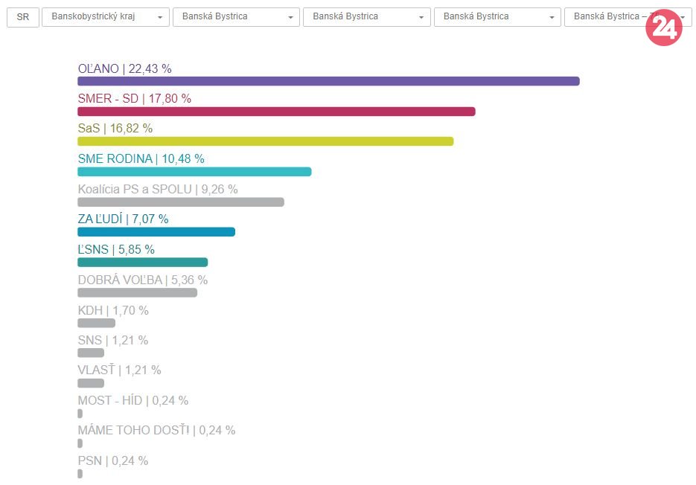696x485 pixels.
Task: Select the OĽANO 22,43 % label
Action: (124, 68)
